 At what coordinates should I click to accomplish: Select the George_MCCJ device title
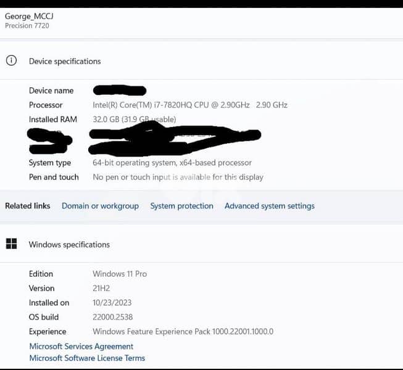click(29, 16)
